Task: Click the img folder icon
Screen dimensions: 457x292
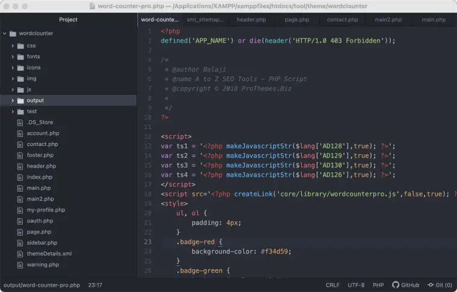Action: (x=20, y=79)
